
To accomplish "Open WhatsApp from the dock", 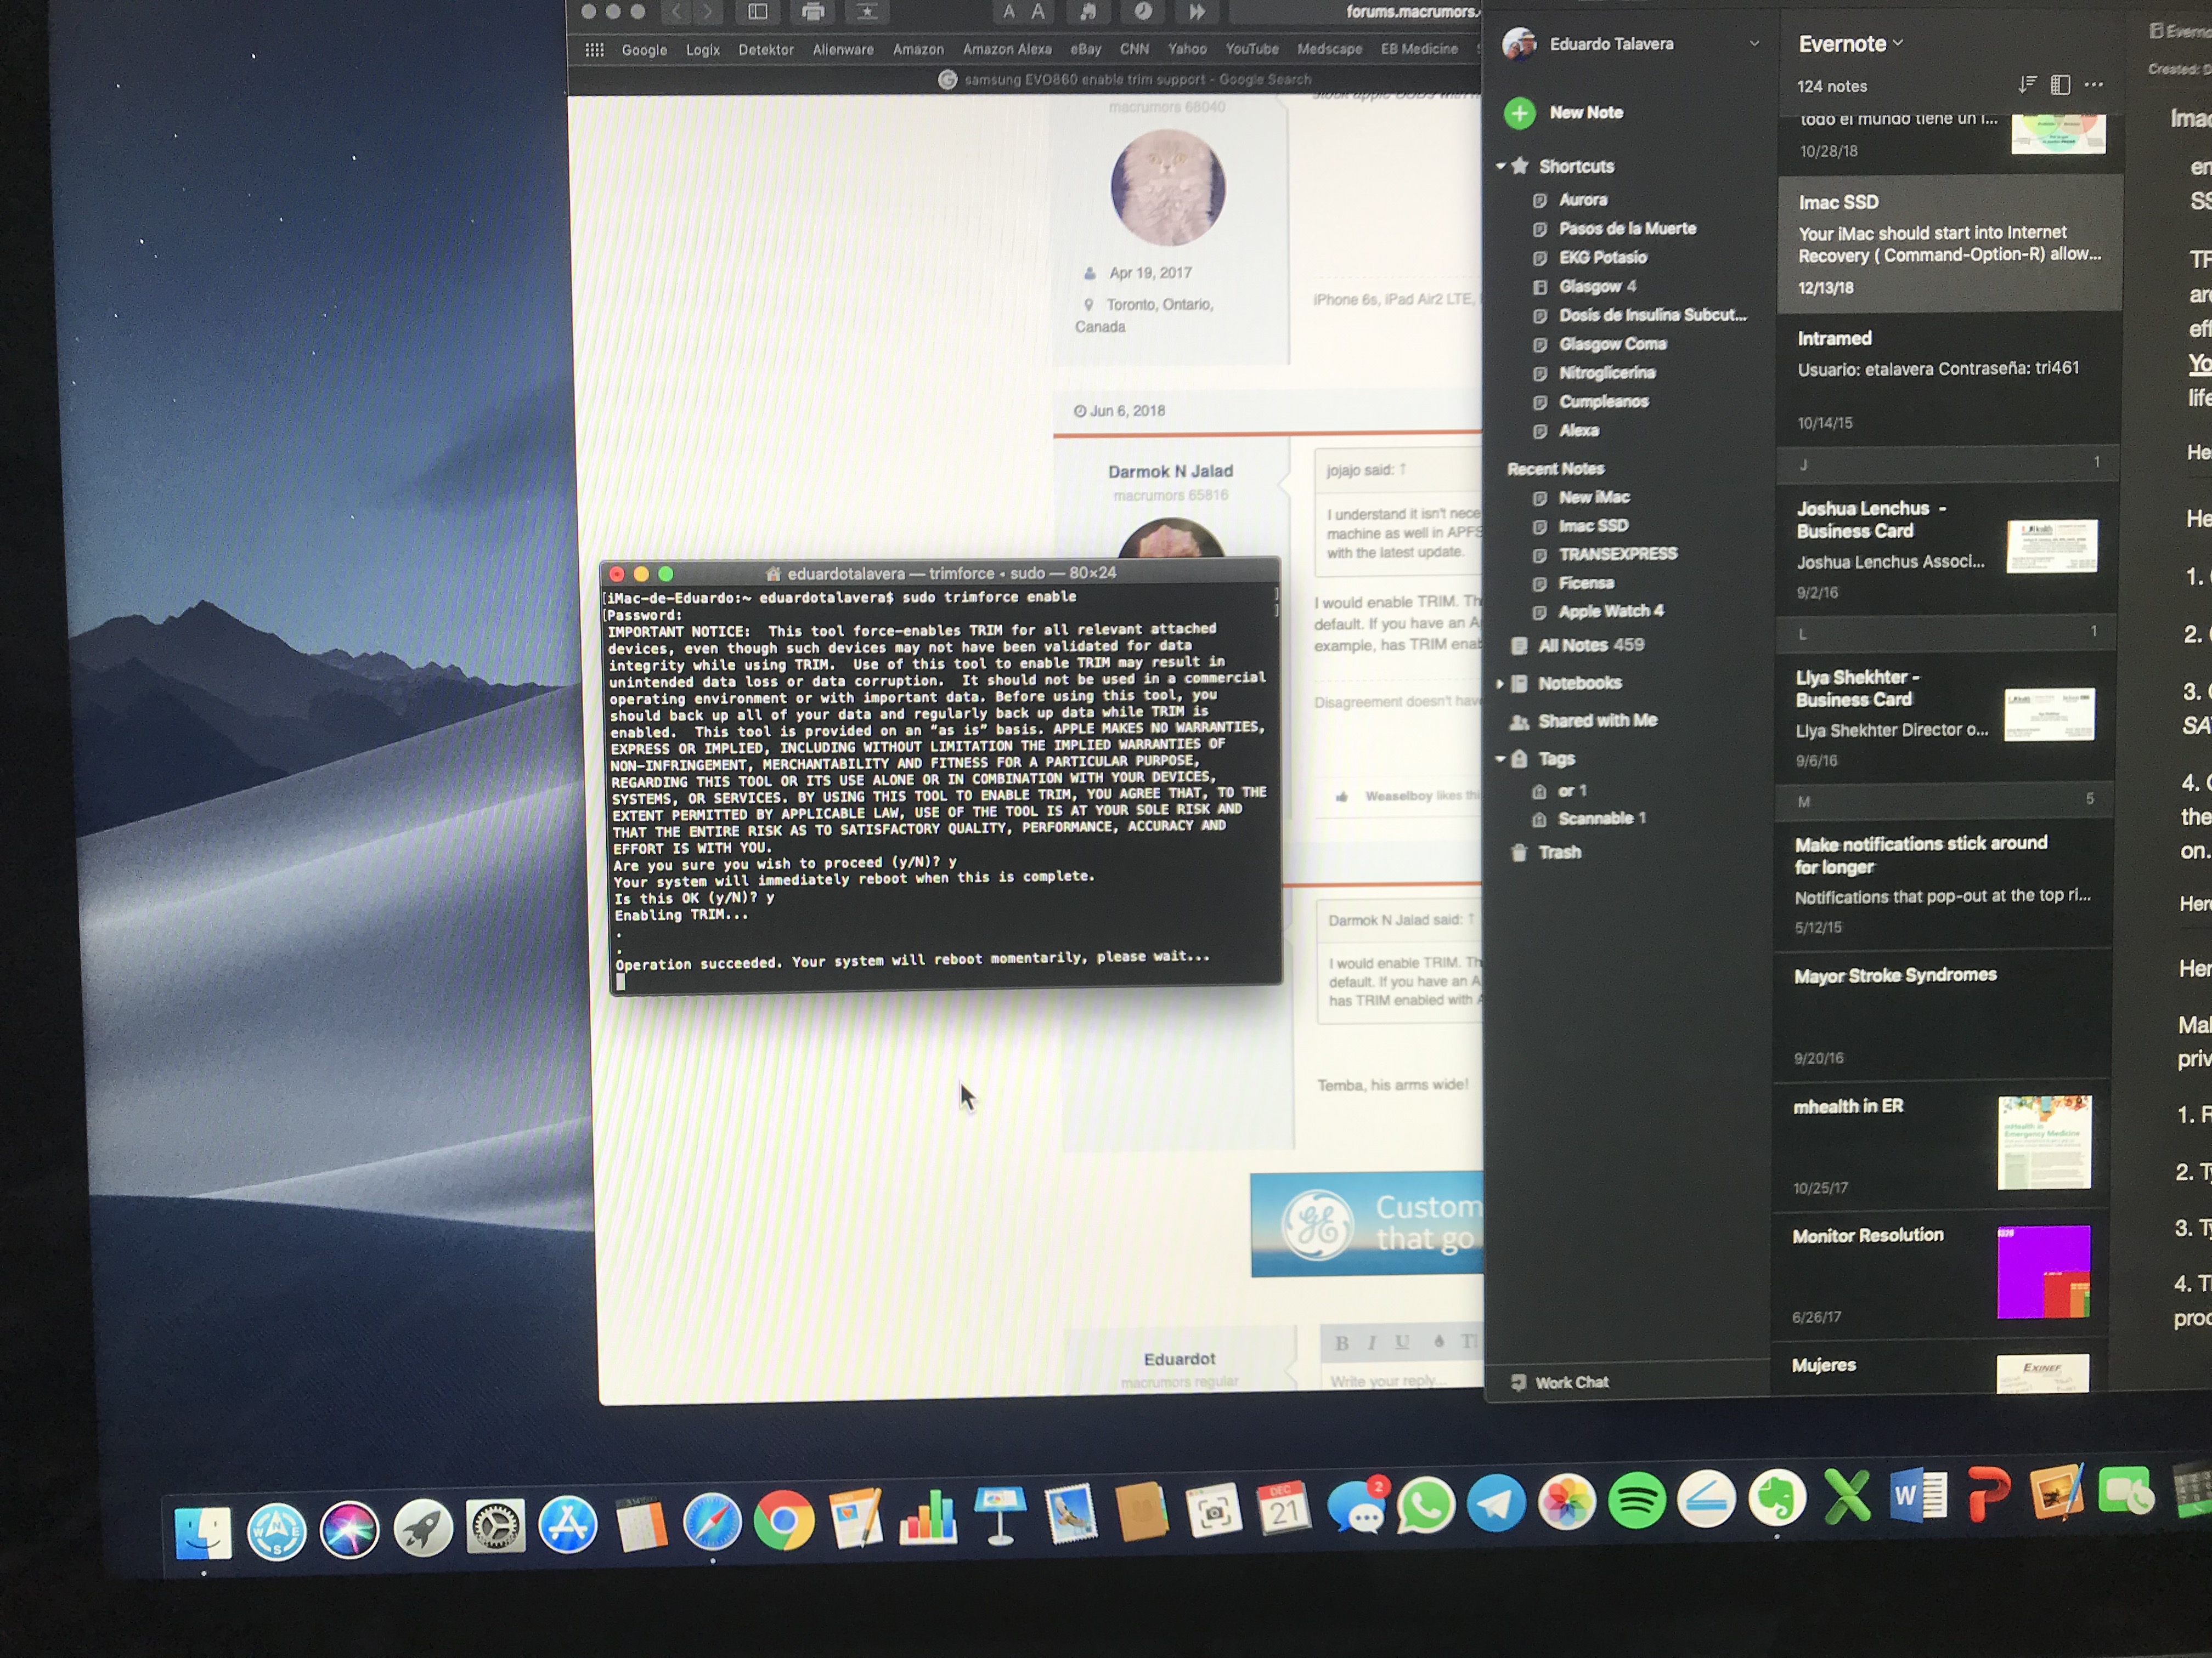I will click(1425, 1504).
